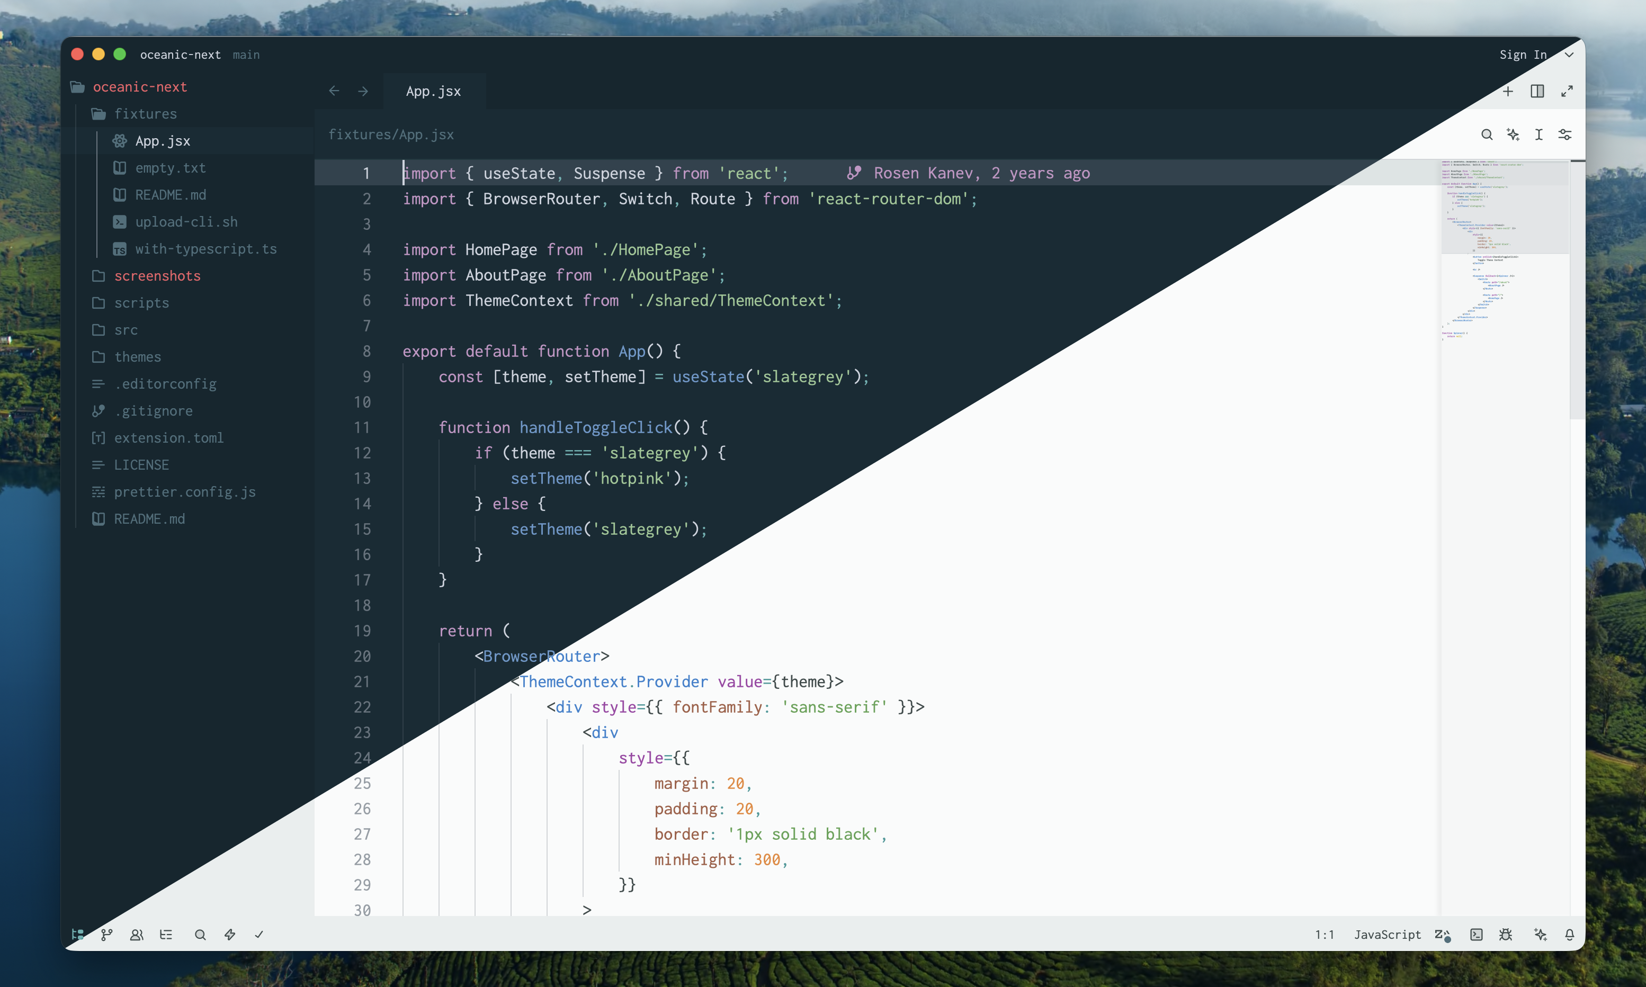This screenshot has height=987, width=1646.
Task: Expand the screenshots folder
Action: (x=187, y=275)
